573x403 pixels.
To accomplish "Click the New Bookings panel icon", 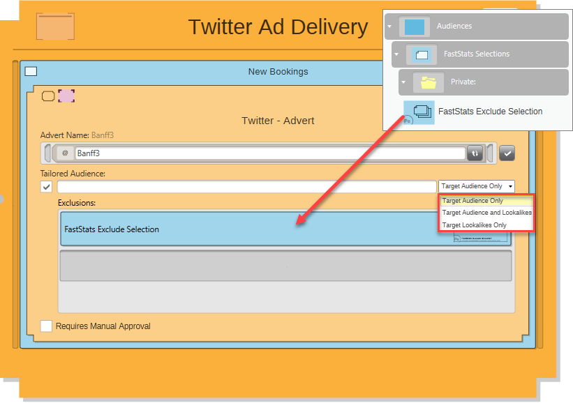I will 31,71.
